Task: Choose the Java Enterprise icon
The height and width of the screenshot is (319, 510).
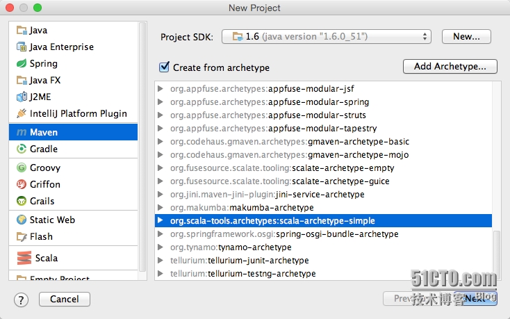Action: [x=22, y=47]
